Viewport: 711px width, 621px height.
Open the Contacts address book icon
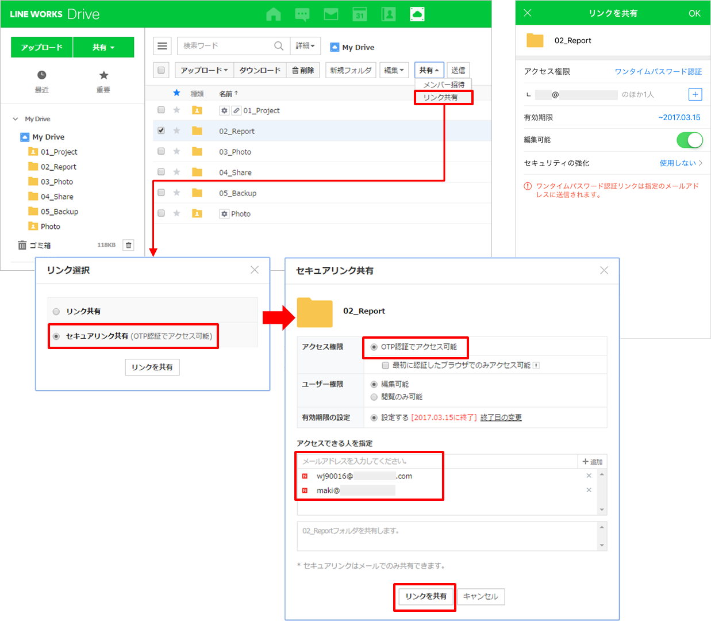tap(389, 14)
